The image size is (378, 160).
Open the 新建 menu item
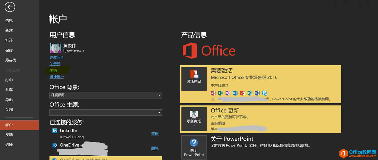(19, 30)
